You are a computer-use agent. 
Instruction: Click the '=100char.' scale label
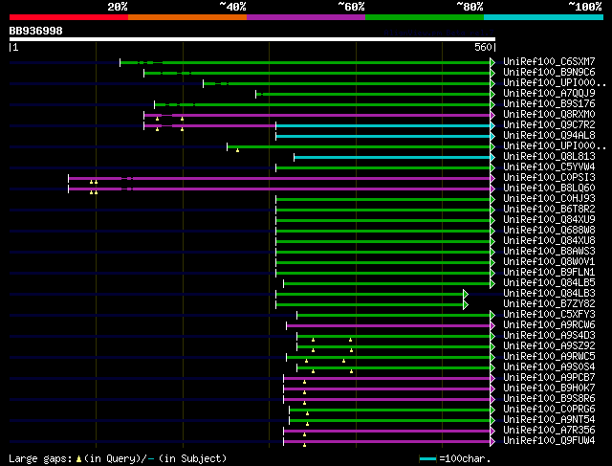click(x=465, y=458)
